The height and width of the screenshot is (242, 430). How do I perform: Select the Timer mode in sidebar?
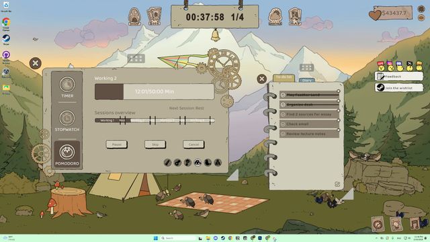point(67,87)
